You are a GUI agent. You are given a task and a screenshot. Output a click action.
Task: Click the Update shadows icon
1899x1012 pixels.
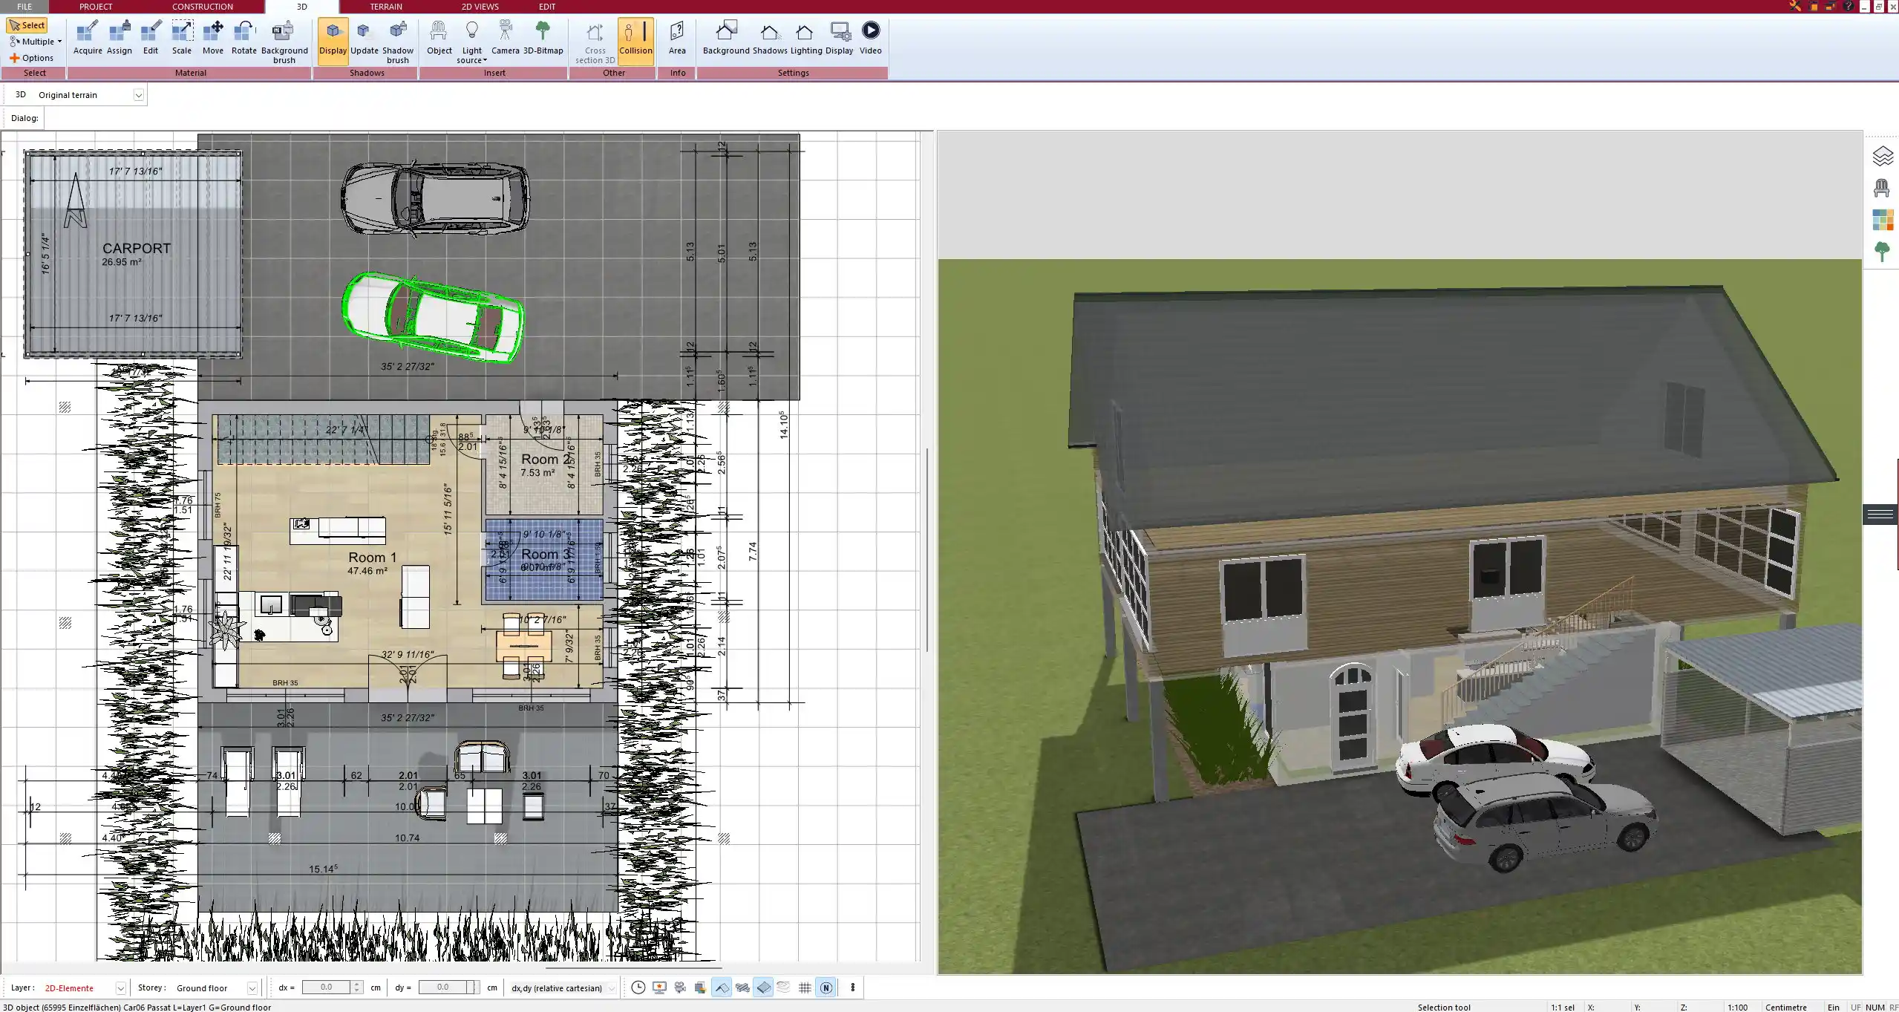(365, 39)
